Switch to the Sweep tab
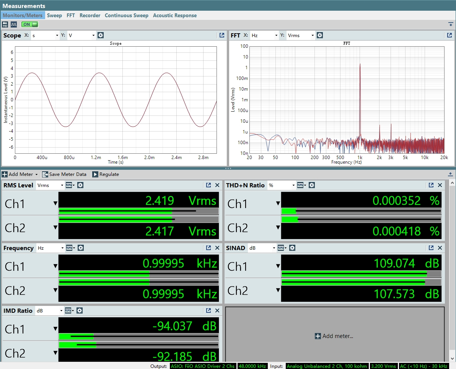This screenshot has height=369, width=456. tap(54, 15)
